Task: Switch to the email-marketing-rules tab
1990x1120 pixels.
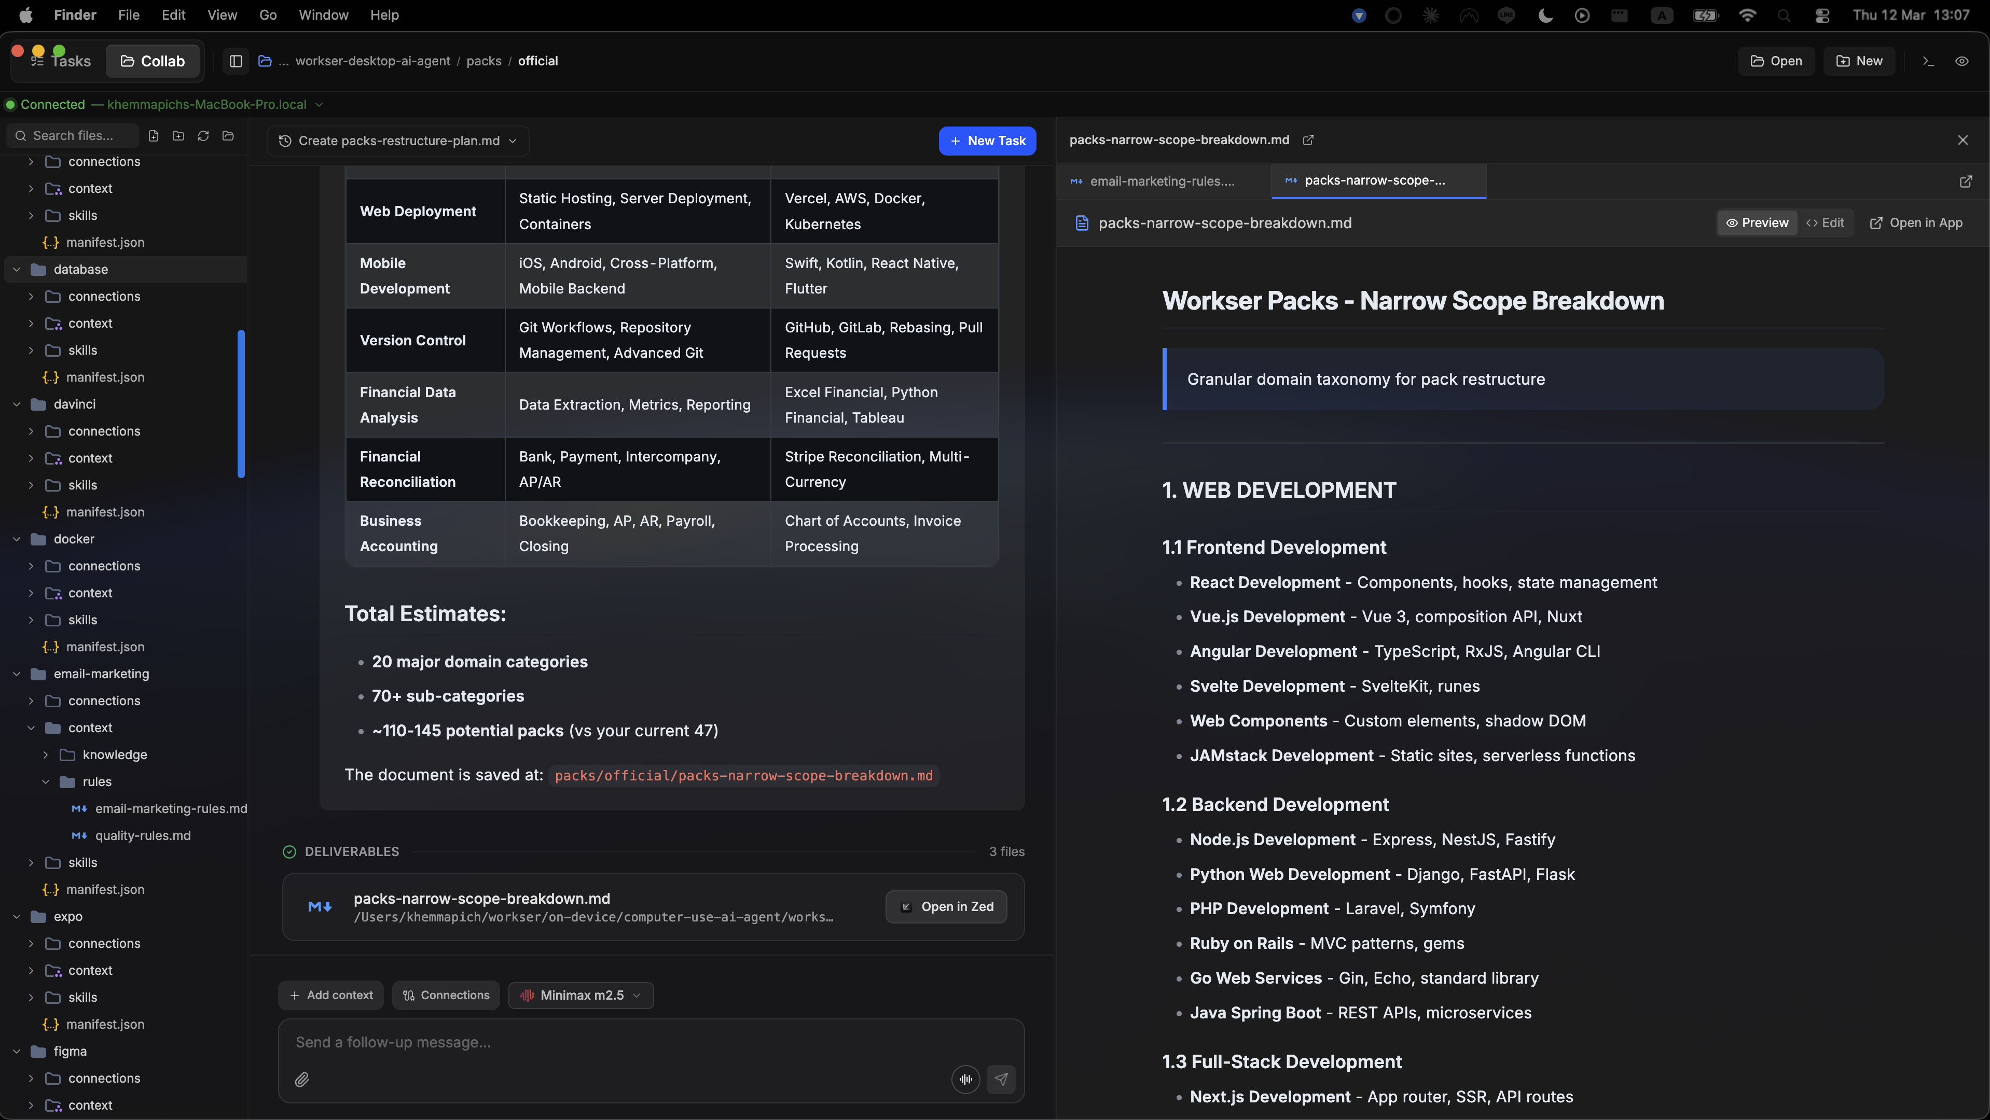Action: [x=1161, y=181]
